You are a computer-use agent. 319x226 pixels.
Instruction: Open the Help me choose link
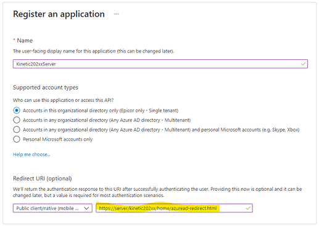(31, 154)
